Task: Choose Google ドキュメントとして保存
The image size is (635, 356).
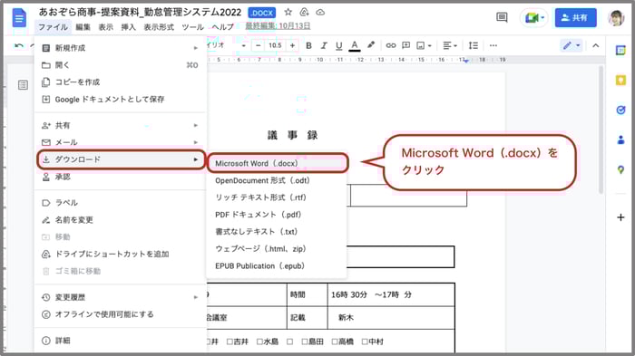Action: [121, 99]
